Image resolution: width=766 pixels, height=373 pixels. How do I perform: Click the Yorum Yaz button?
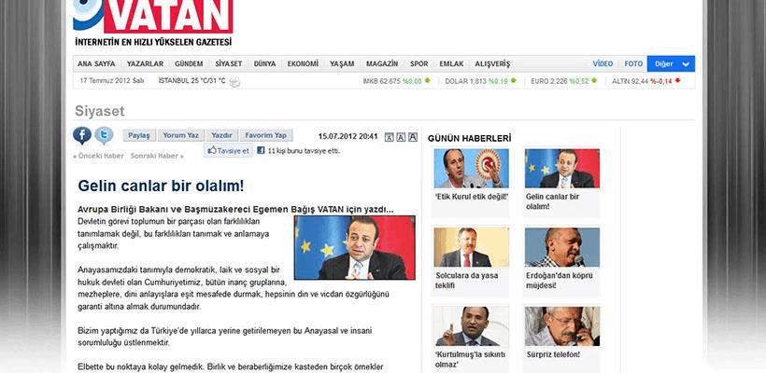(x=180, y=135)
